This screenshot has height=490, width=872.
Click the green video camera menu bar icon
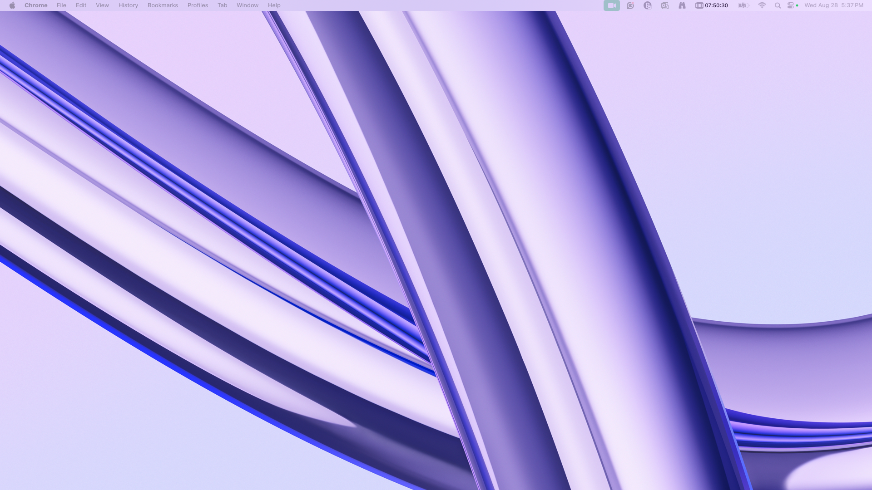point(612,5)
